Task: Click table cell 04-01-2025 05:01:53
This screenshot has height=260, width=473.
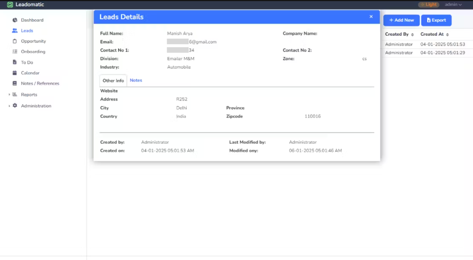Action: 443,44
